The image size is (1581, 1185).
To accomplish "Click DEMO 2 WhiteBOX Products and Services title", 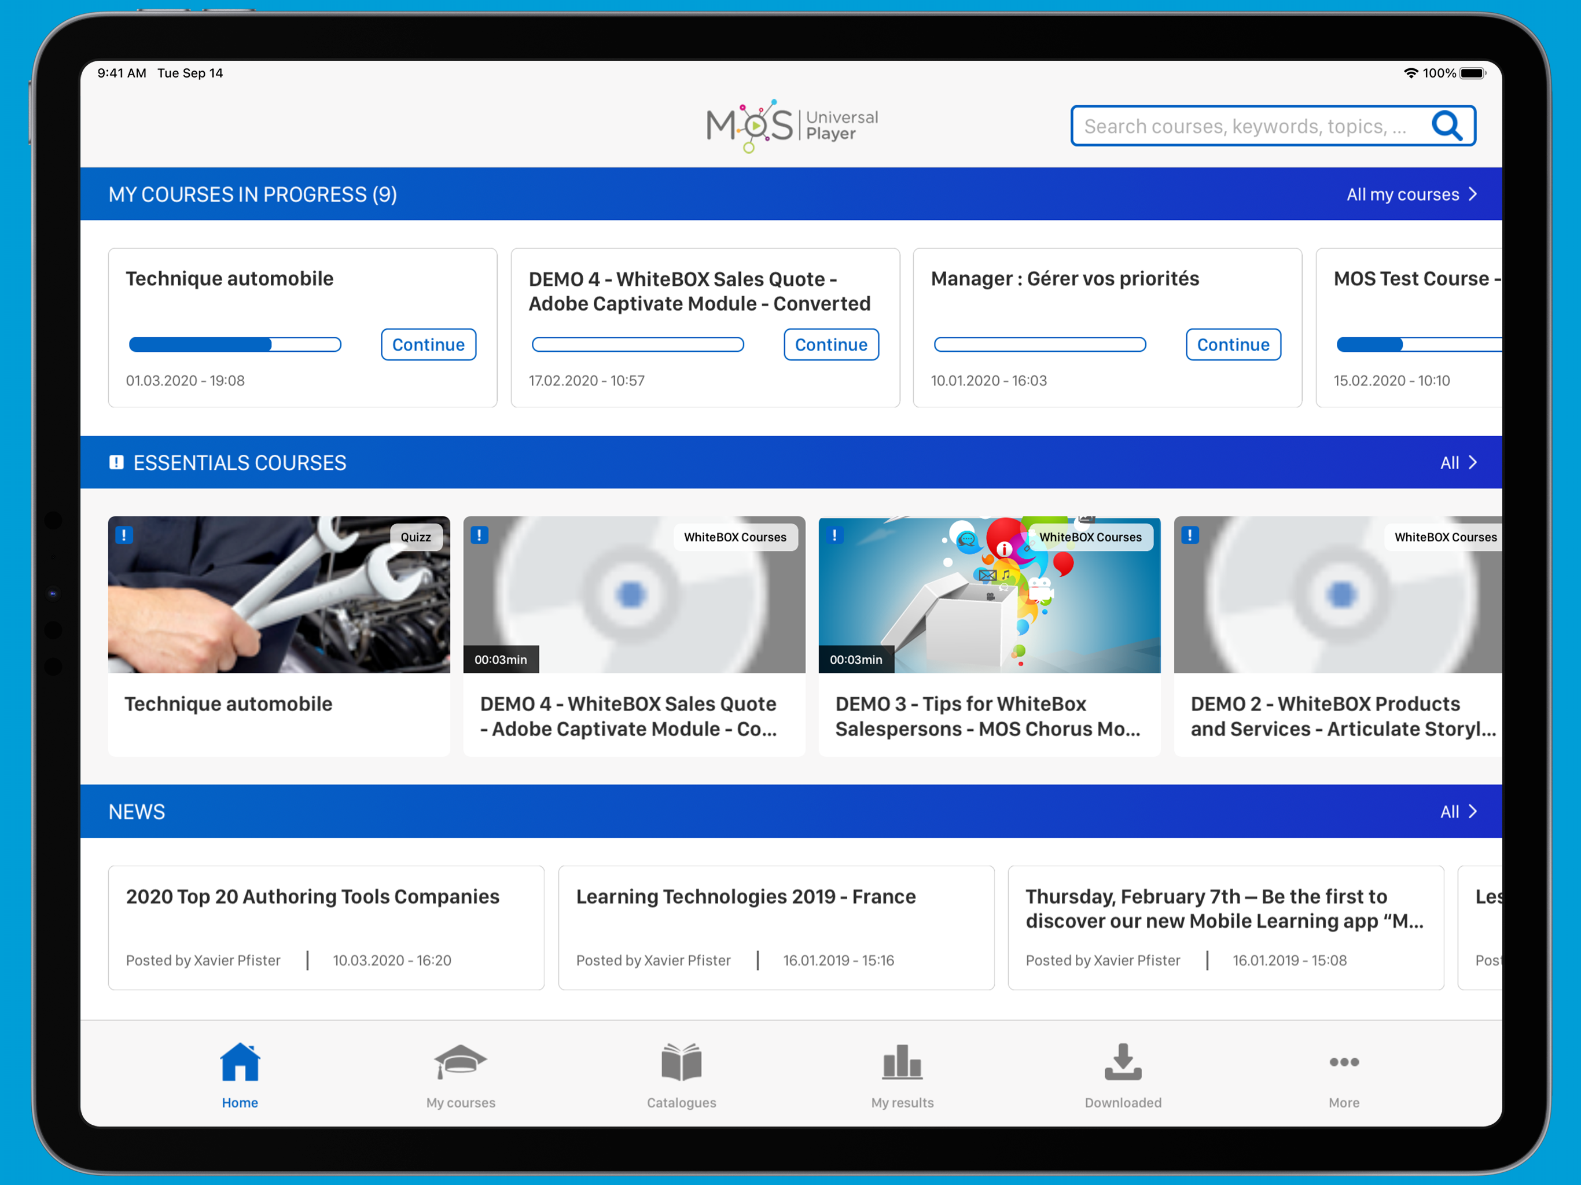I will [1343, 716].
